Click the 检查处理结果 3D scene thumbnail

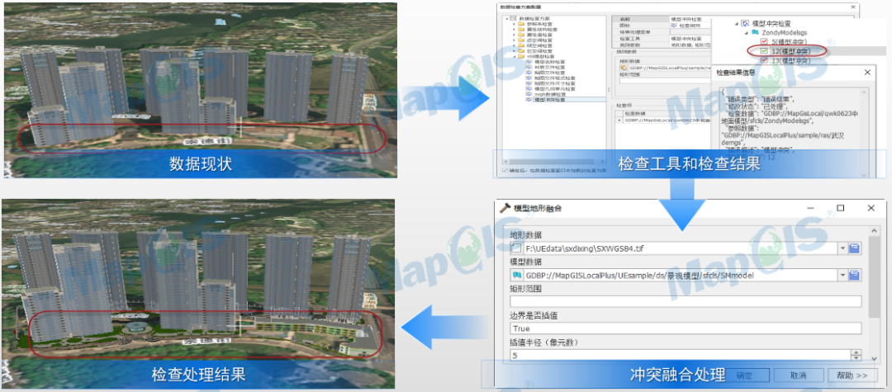(198, 294)
